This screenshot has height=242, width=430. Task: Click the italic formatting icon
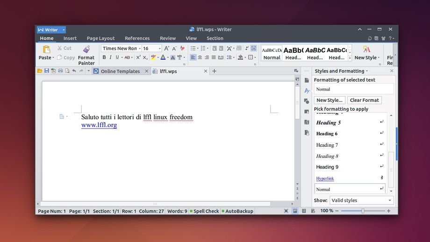click(110, 57)
